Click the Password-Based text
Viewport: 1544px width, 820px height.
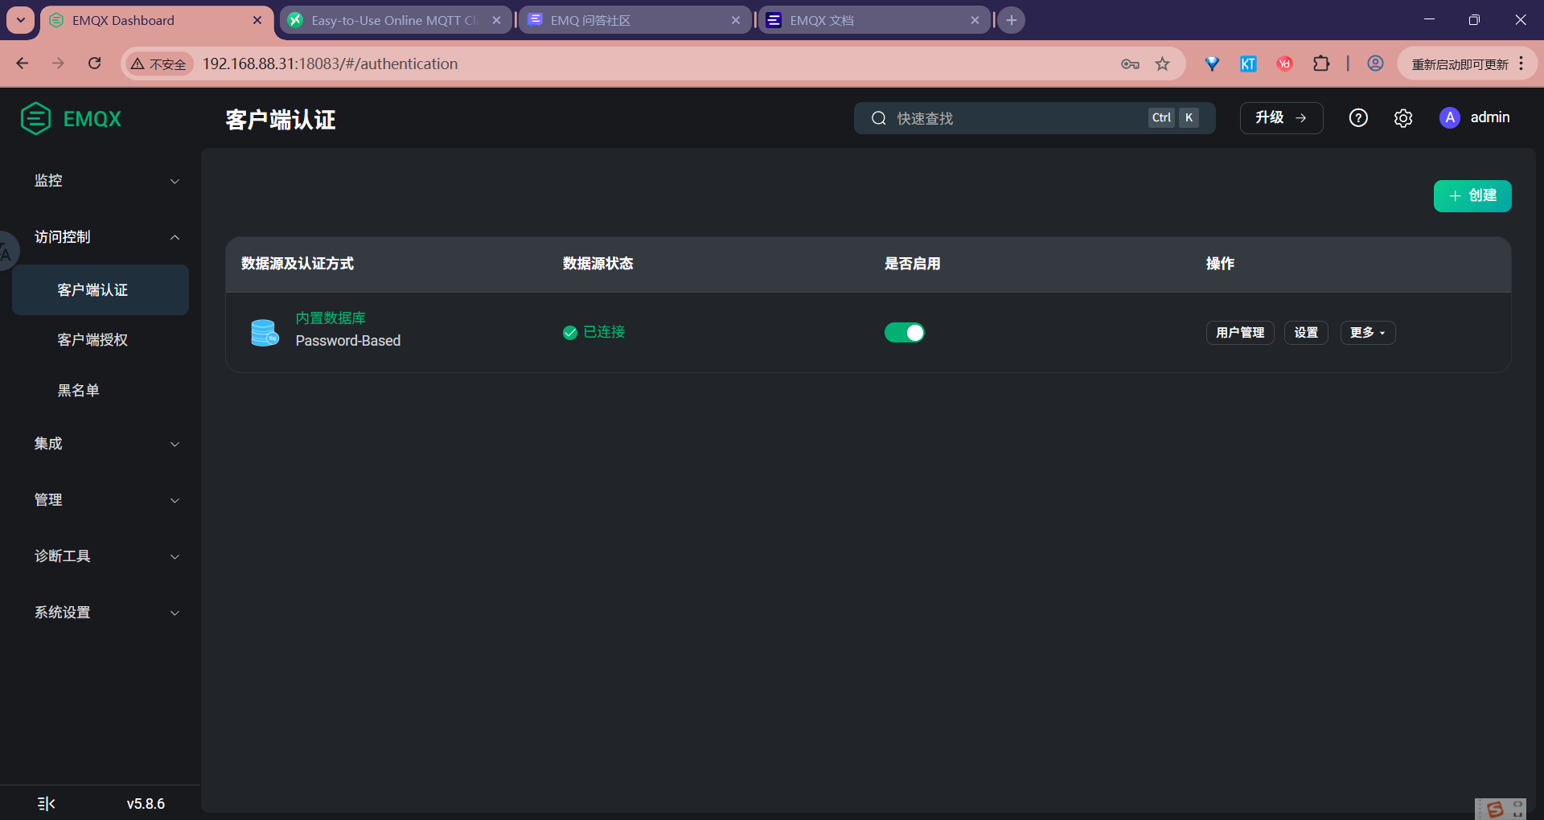tap(348, 341)
